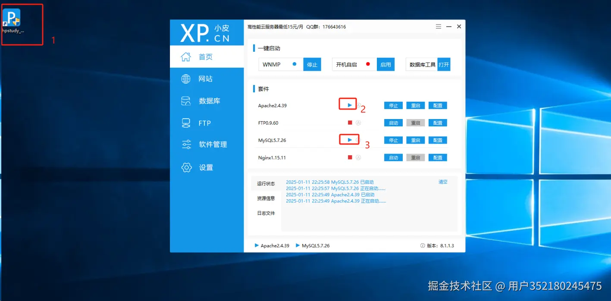Click the Apache2.4.39 running play icon
Image resolution: width=611 pixels, height=301 pixels.
tap(350, 105)
